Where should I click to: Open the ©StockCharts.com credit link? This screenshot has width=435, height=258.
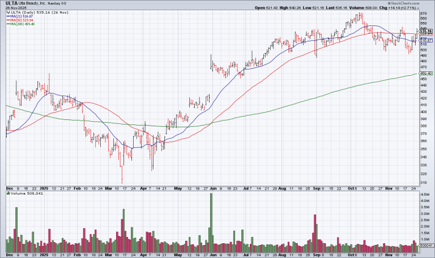[403, 3]
